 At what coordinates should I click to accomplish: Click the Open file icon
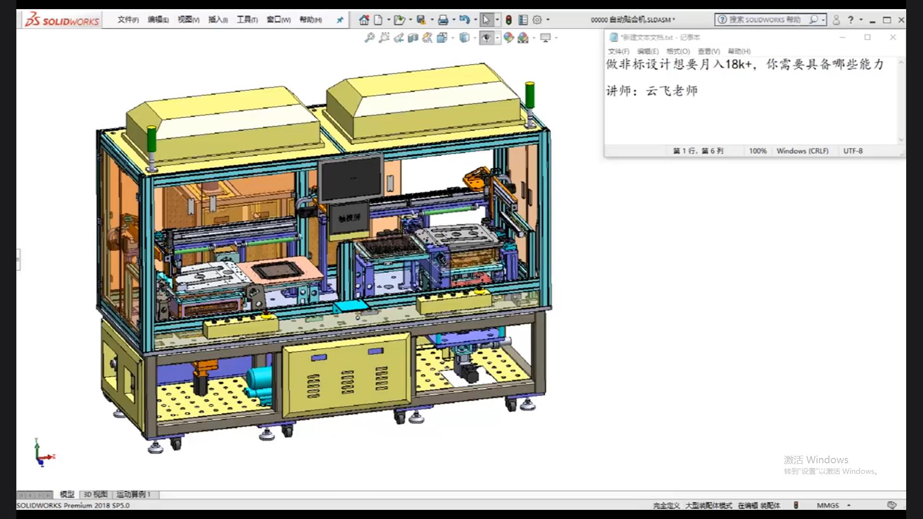(399, 20)
